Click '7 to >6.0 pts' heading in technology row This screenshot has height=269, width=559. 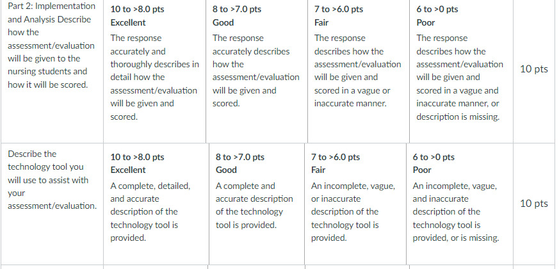(336, 157)
